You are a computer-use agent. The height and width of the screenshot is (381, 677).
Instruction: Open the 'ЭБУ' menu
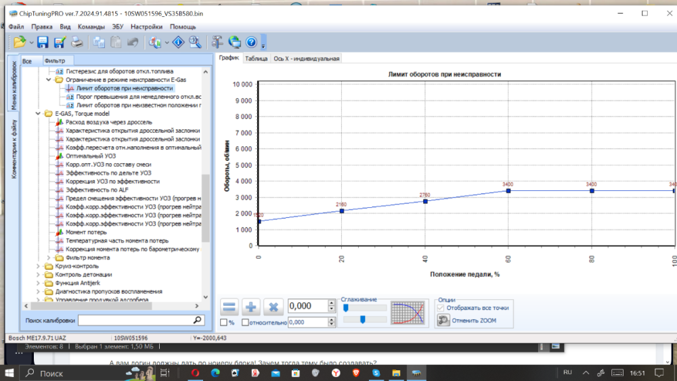118,27
